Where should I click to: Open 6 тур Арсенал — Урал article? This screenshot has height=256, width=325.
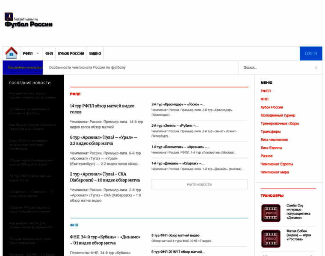103,140
